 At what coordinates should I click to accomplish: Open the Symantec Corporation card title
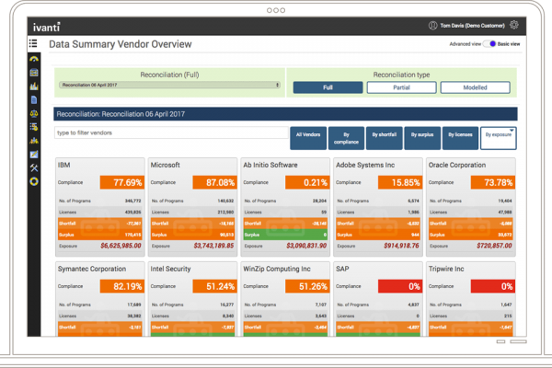click(x=92, y=269)
